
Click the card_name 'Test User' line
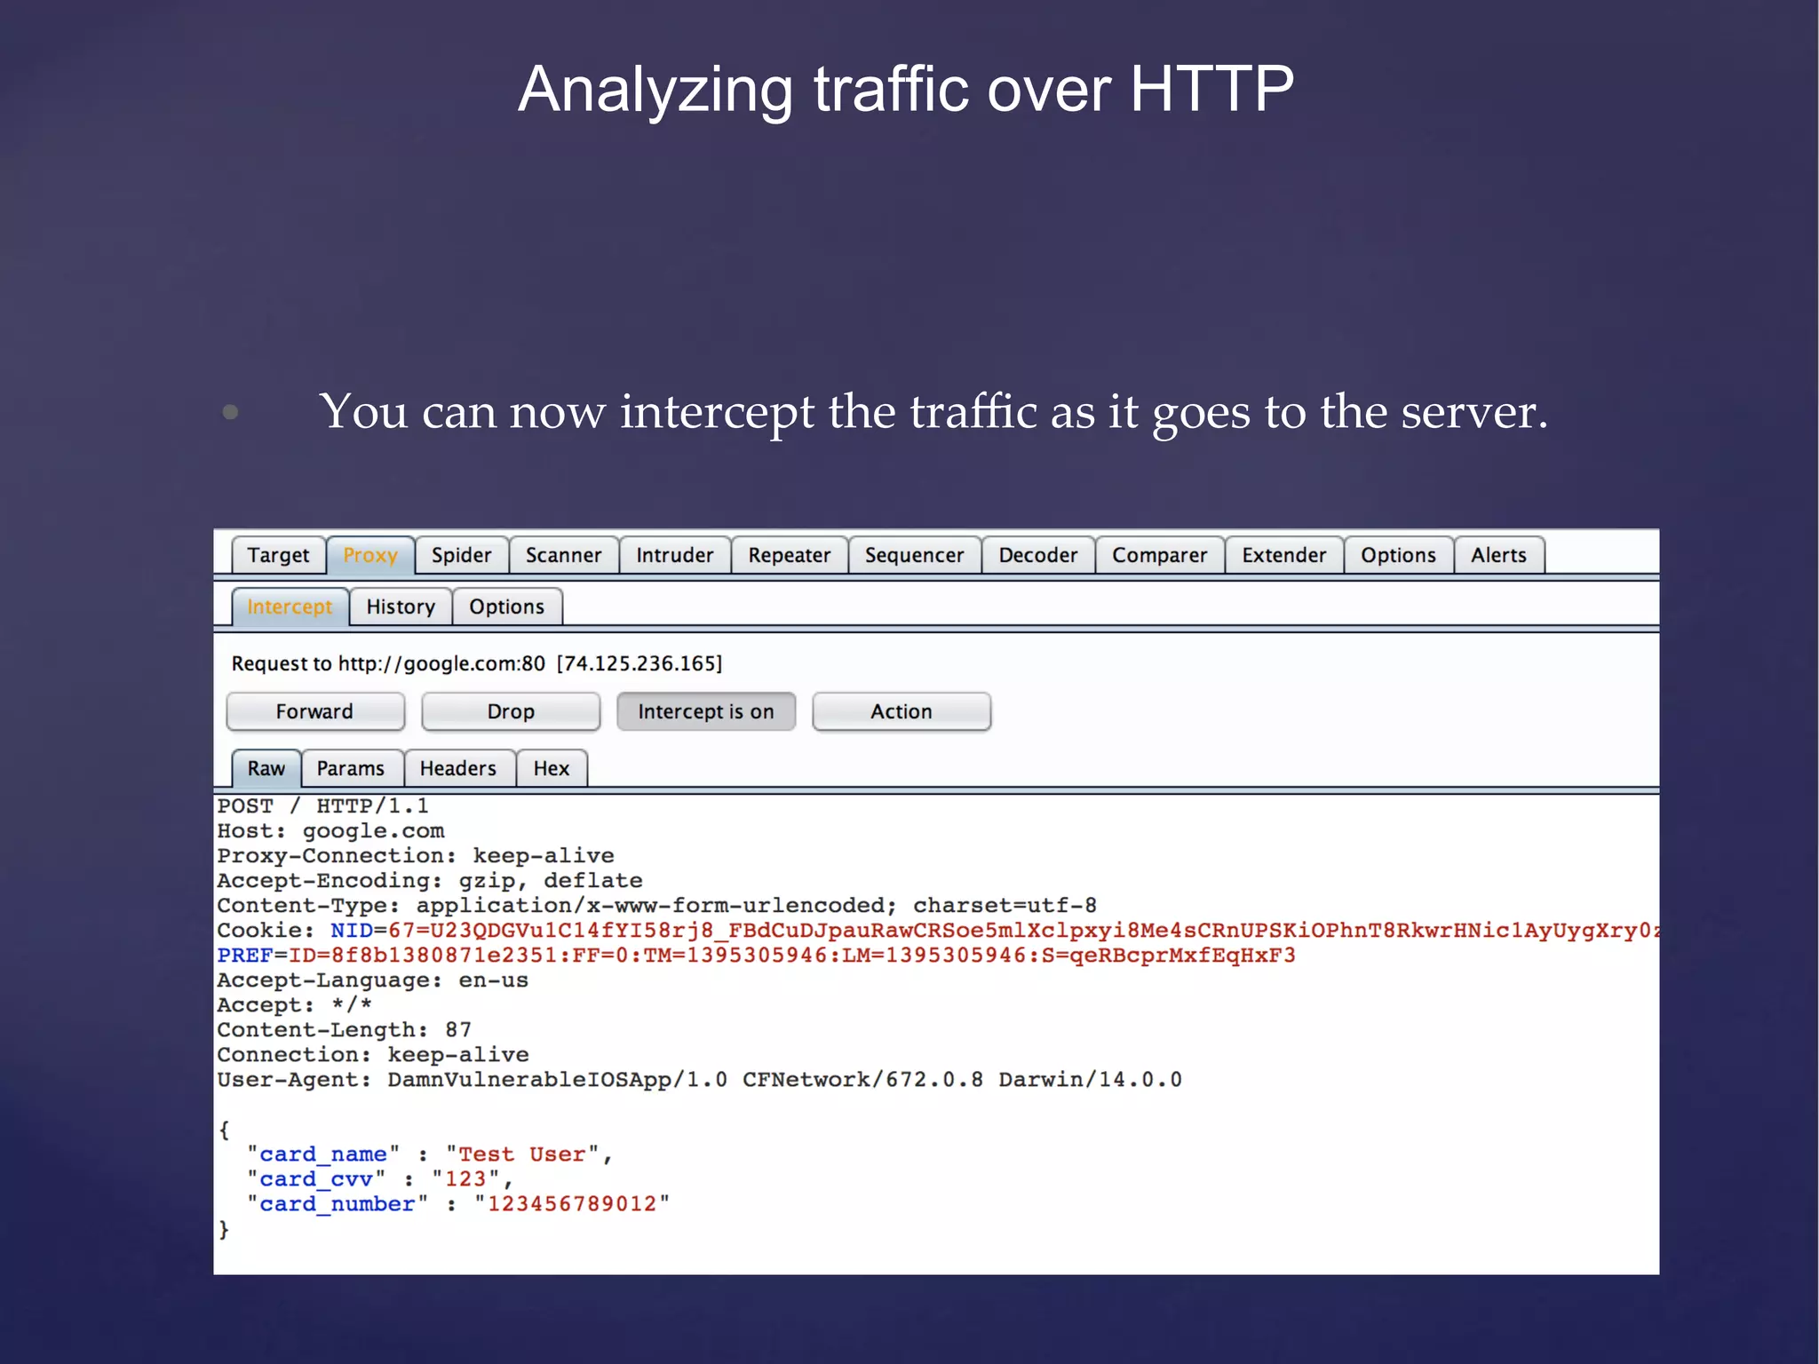[430, 1154]
